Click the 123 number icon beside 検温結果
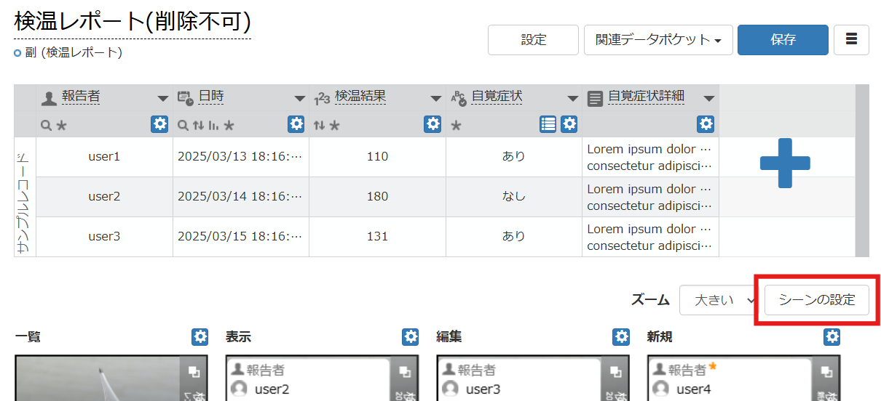The image size is (881, 401). click(x=322, y=98)
